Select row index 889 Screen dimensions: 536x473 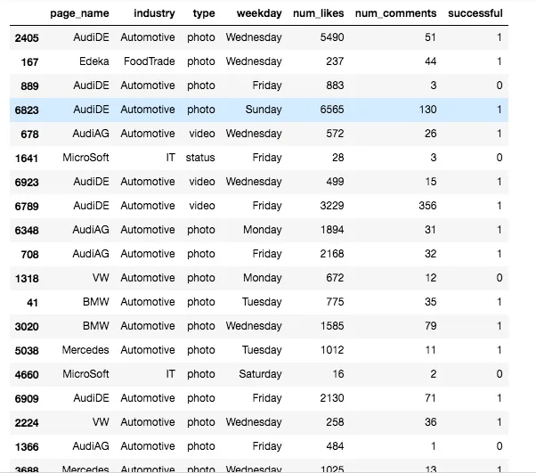(x=29, y=86)
